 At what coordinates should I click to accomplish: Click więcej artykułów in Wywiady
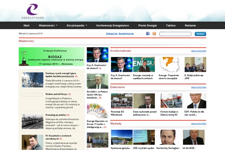(x=199, y=124)
